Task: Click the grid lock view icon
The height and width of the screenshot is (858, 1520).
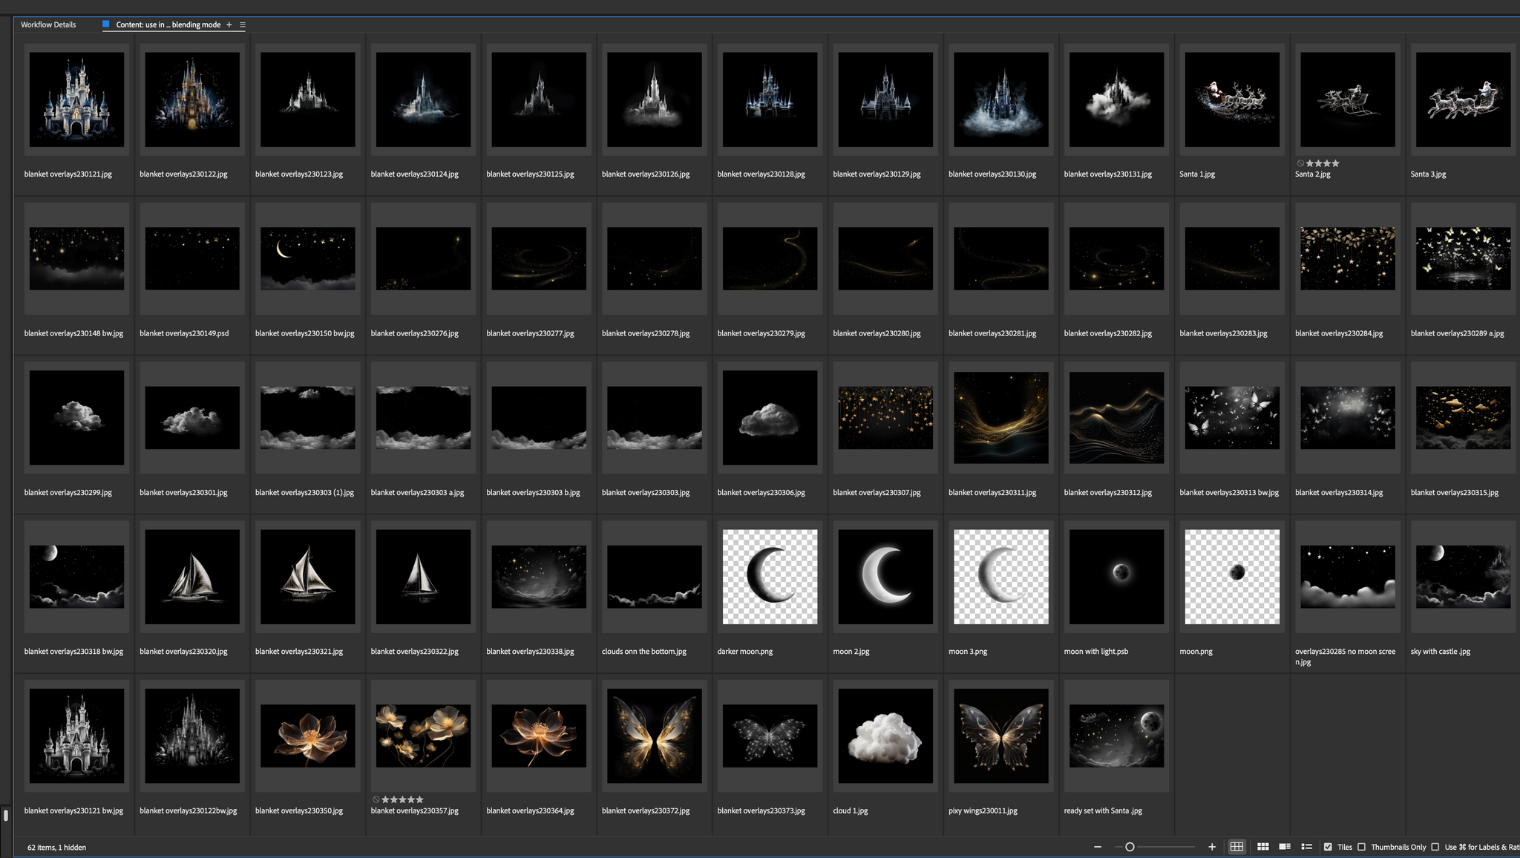Action: [x=1236, y=847]
